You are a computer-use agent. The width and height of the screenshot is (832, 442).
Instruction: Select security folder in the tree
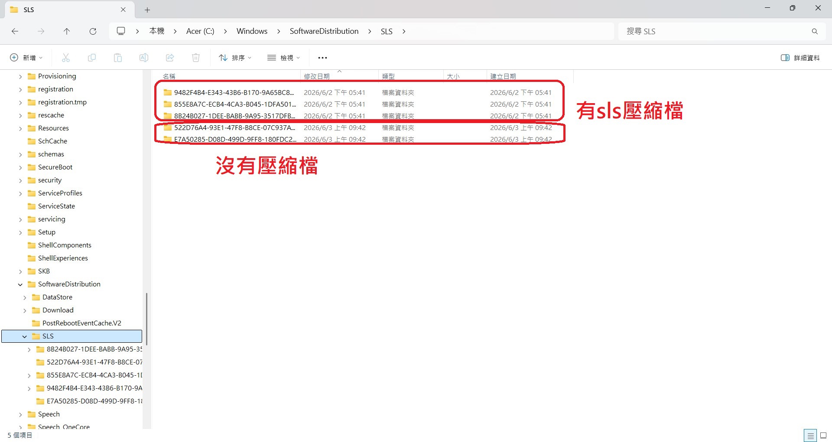tap(49, 180)
